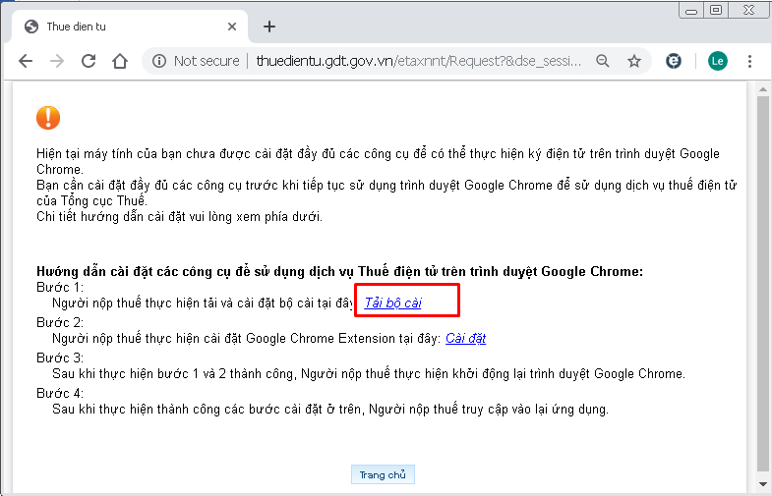Close the Chrome window
Image resolution: width=772 pixels, height=496 pixels.
click(x=748, y=11)
